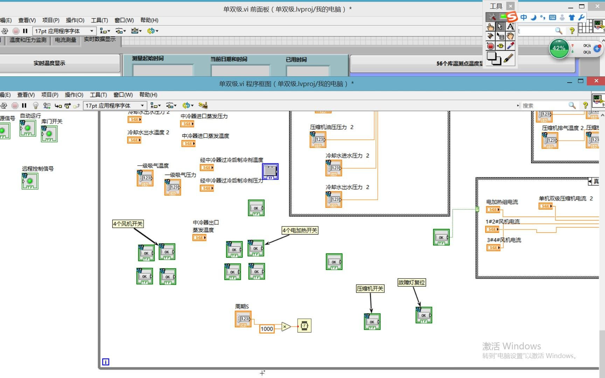Click context help question mark in block diagram
This screenshot has height=378, width=605.
(585, 105)
